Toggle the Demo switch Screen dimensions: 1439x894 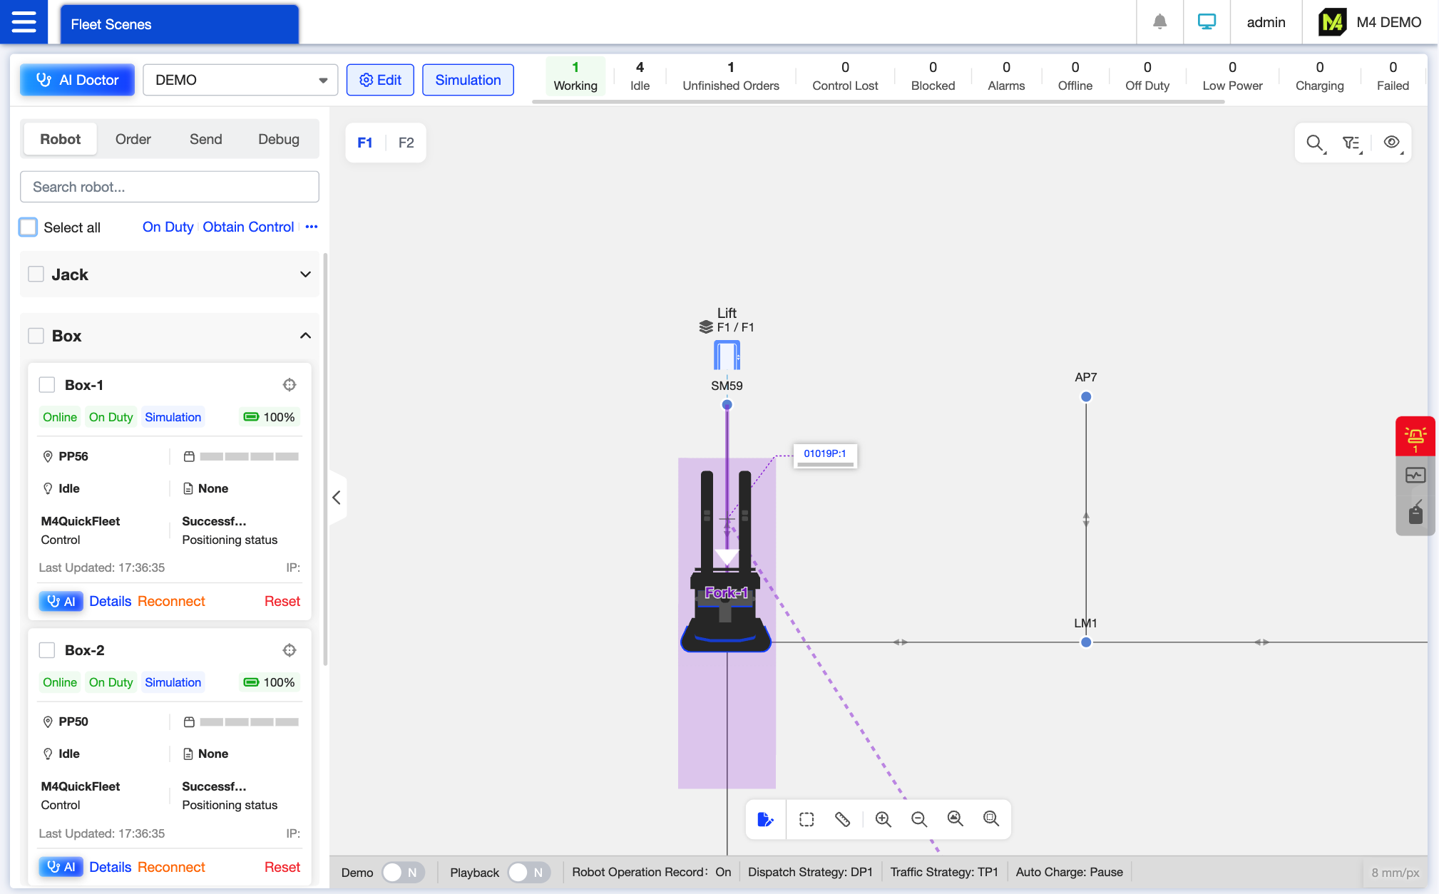pos(403,872)
